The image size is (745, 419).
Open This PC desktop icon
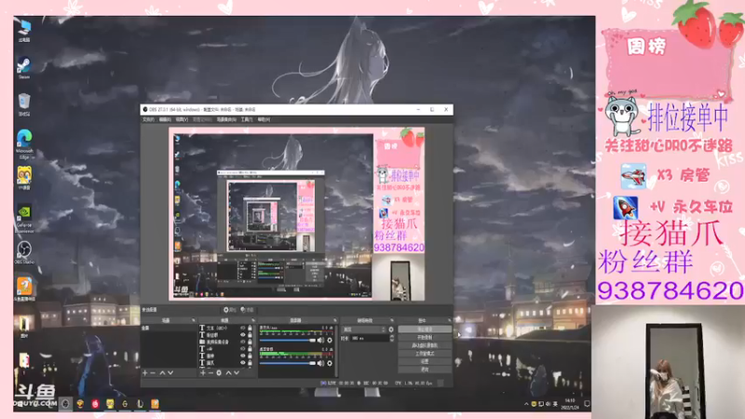pos(24,30)
